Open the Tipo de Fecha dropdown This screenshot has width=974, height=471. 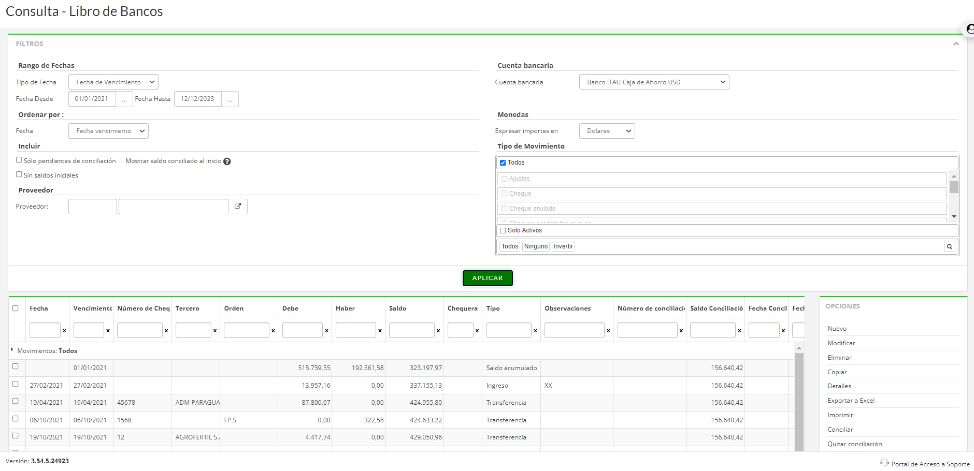pos(113,82)
